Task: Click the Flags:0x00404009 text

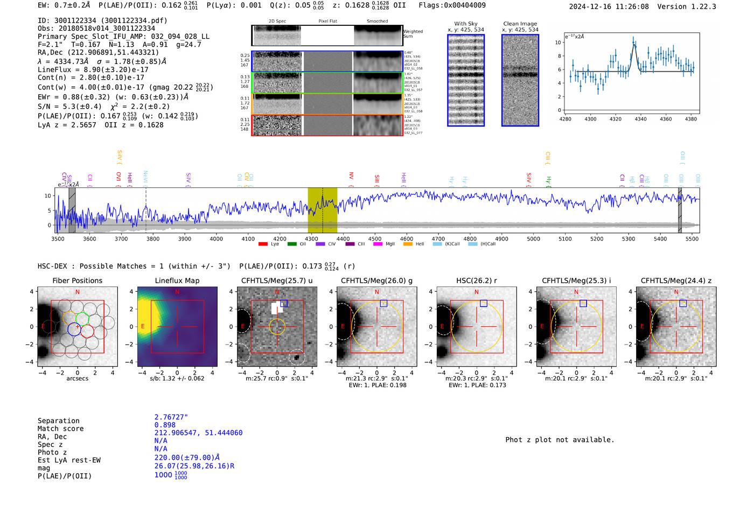Action: click(452, 5)
